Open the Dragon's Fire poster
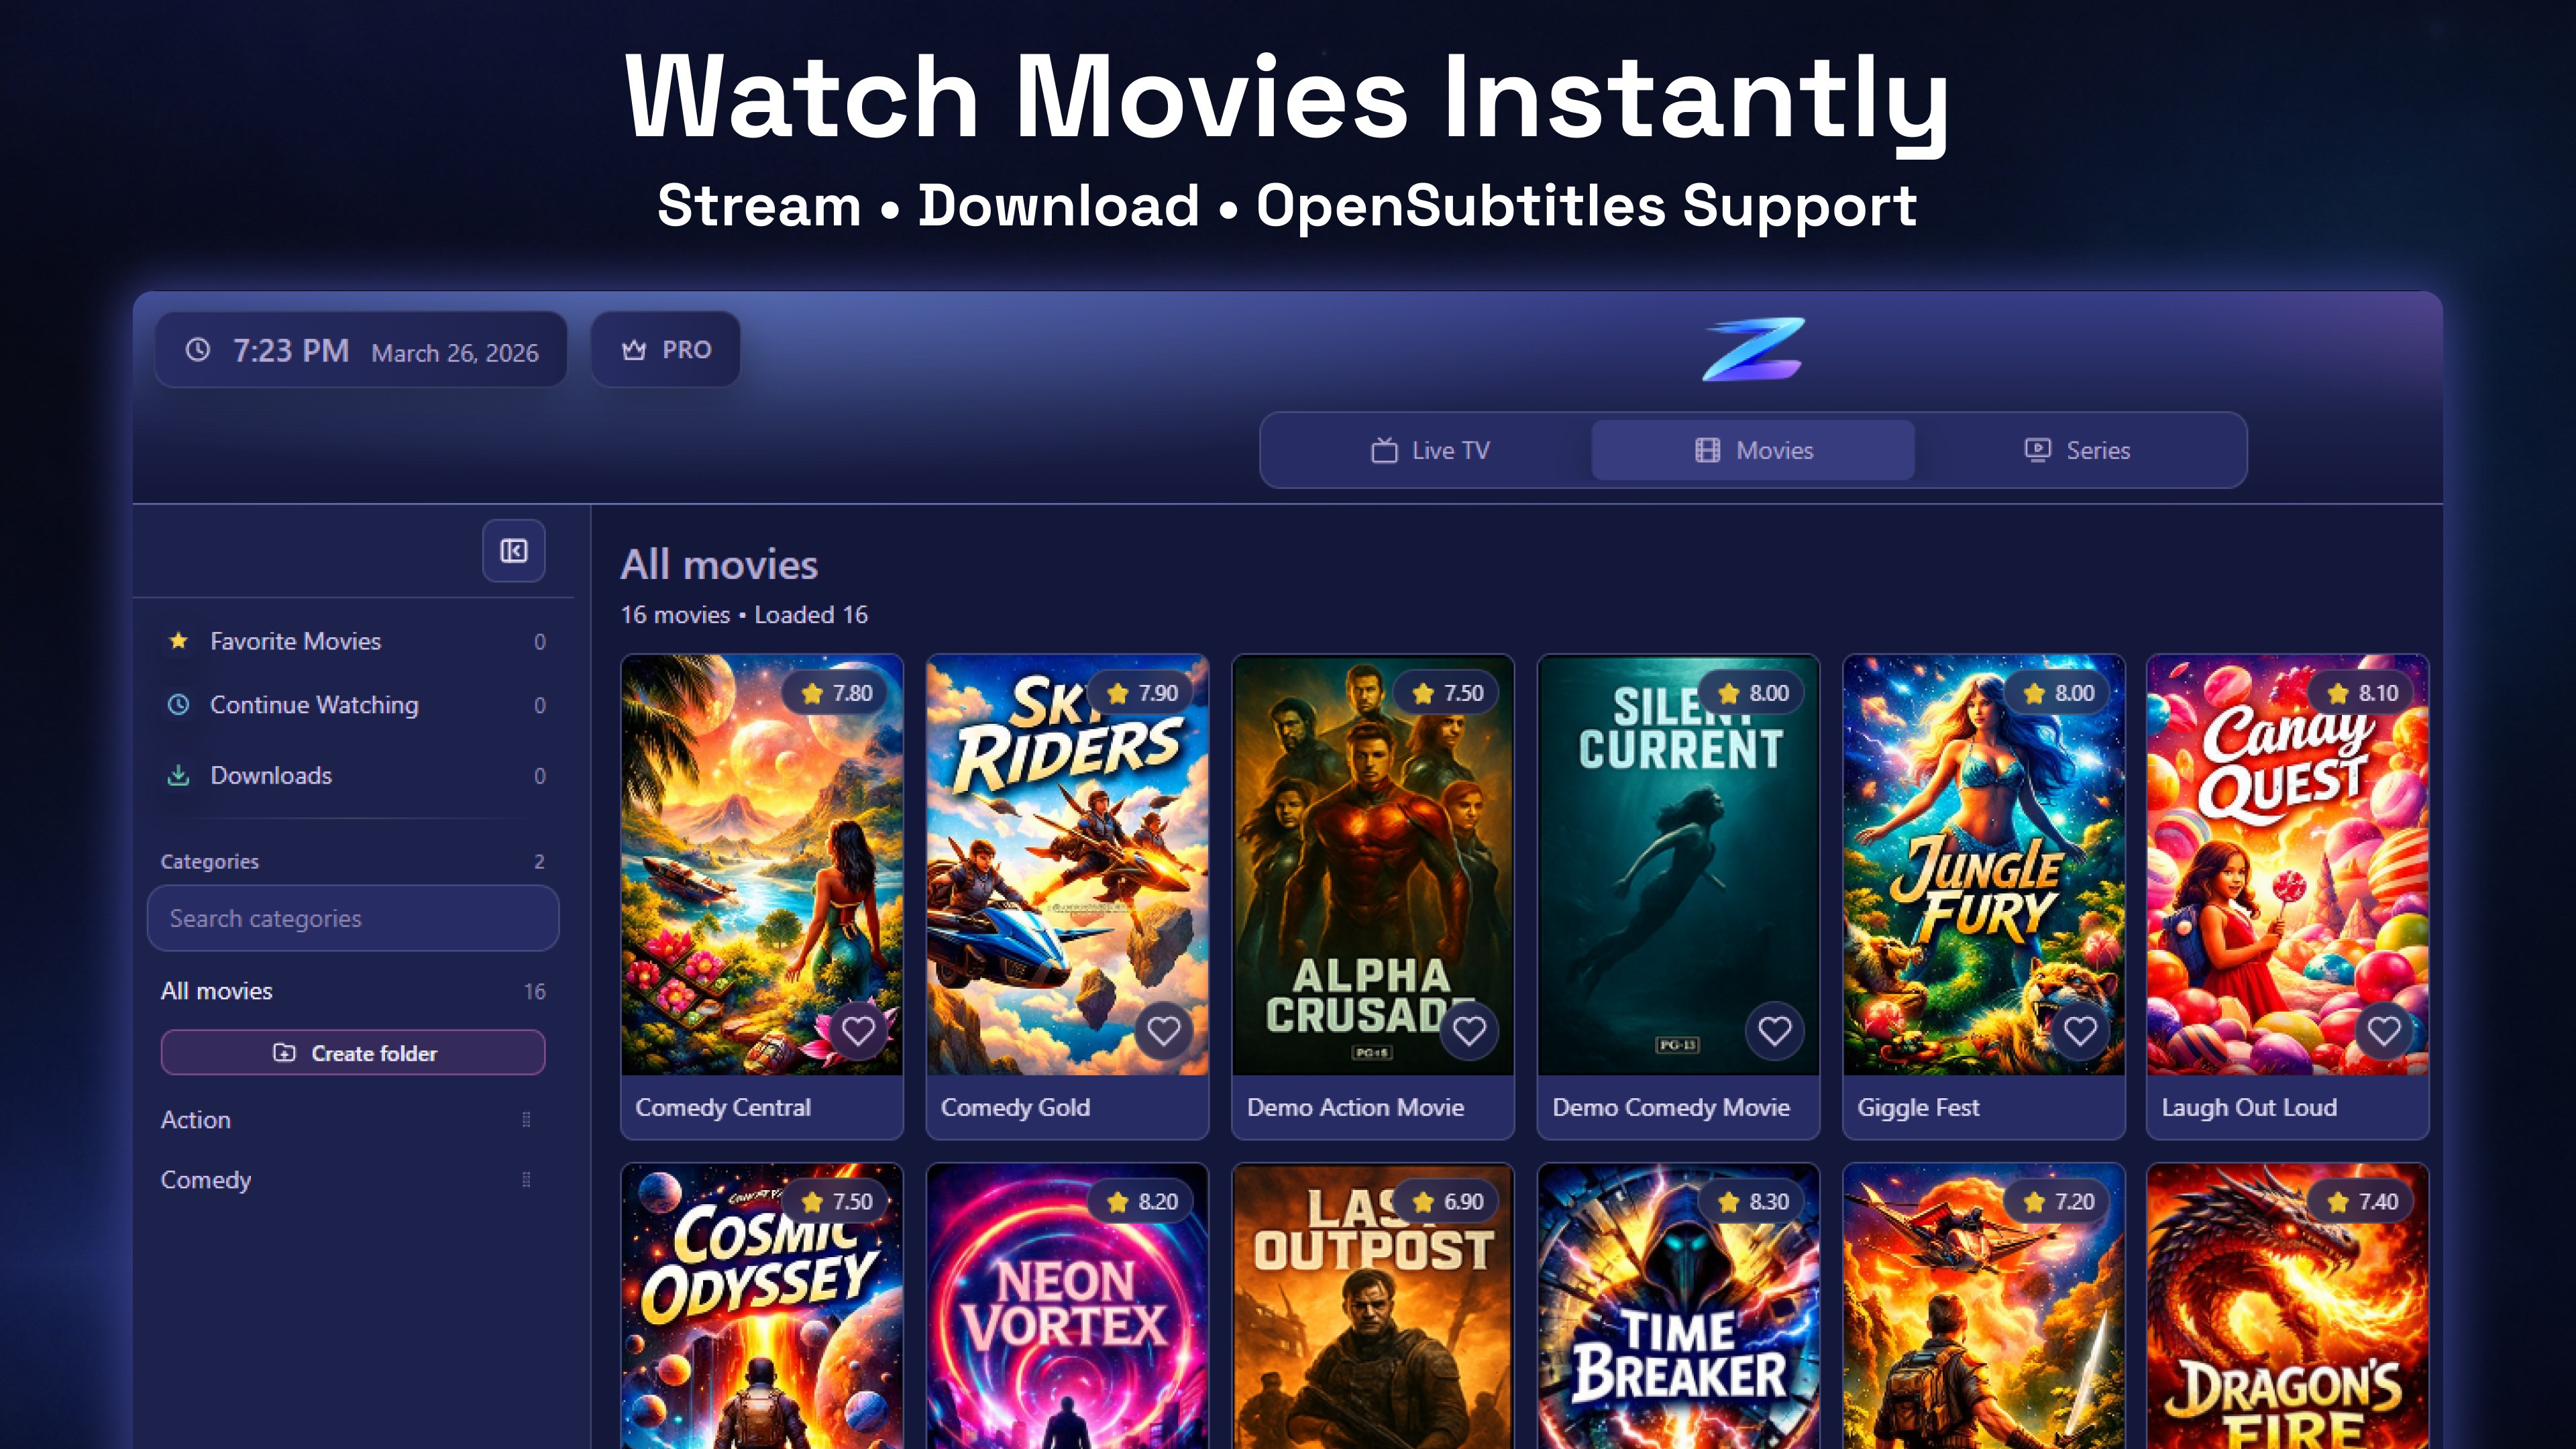This screenshot has height=1449, width=2576. point(2288,1307)
